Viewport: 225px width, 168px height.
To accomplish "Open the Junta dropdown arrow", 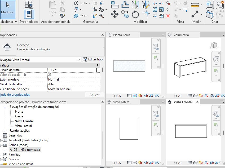I will pyautogui.click(x=90, y=3).
